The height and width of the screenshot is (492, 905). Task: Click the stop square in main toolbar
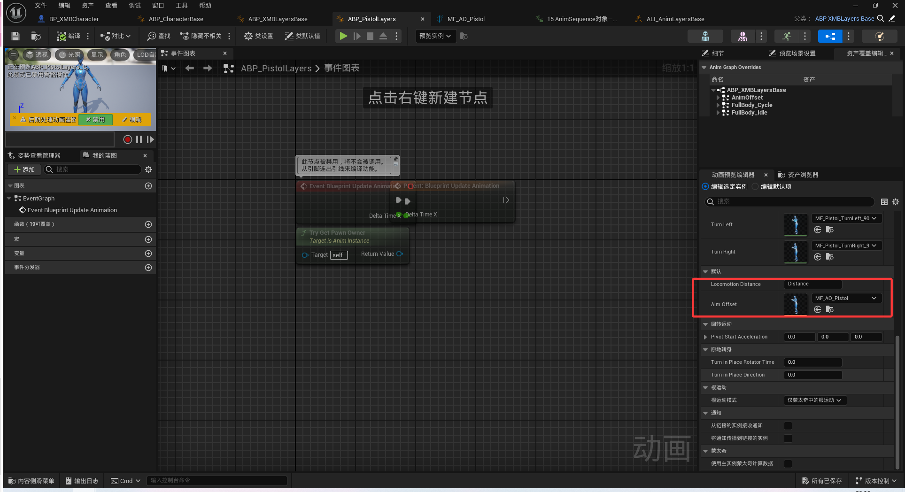370,36
